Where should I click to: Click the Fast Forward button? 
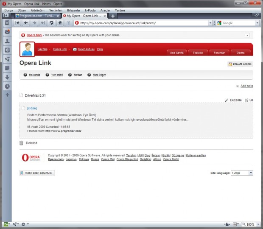pyautogui.click(x=43, y=23)
